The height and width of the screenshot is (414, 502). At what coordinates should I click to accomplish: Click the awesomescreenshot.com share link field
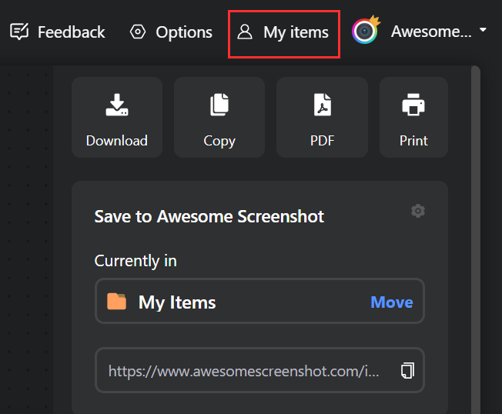259,370
